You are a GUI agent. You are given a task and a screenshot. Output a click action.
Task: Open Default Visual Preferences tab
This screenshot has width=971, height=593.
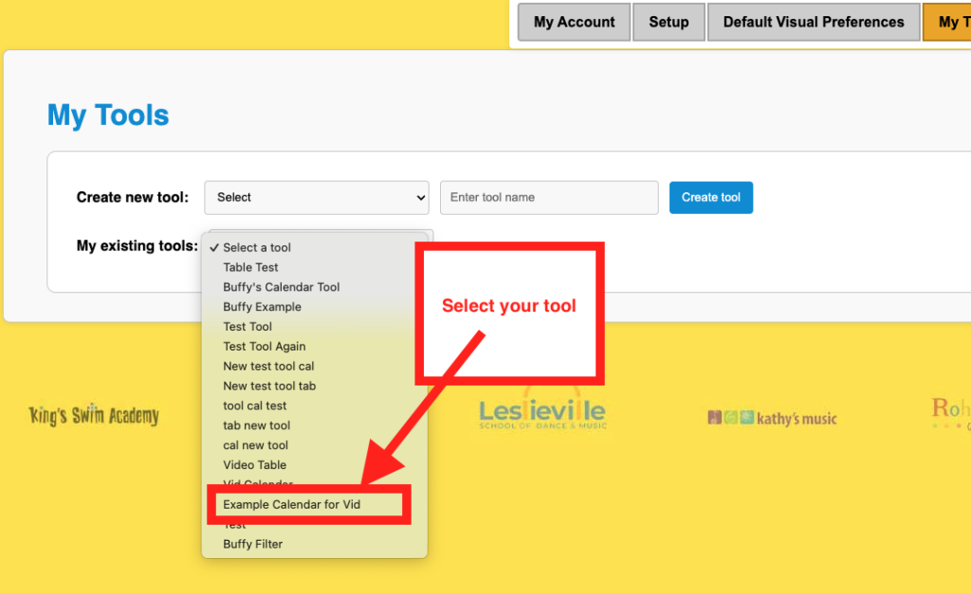point(813,22)
